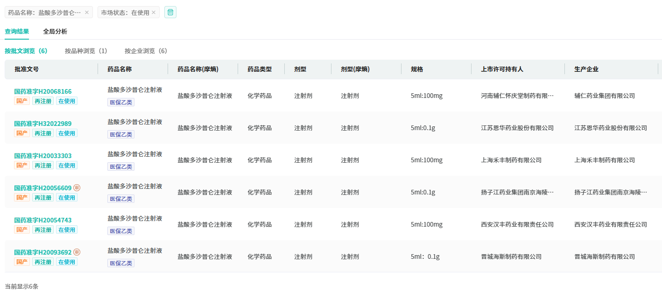Switch to 按企业浏览 view

click(146, 51)
